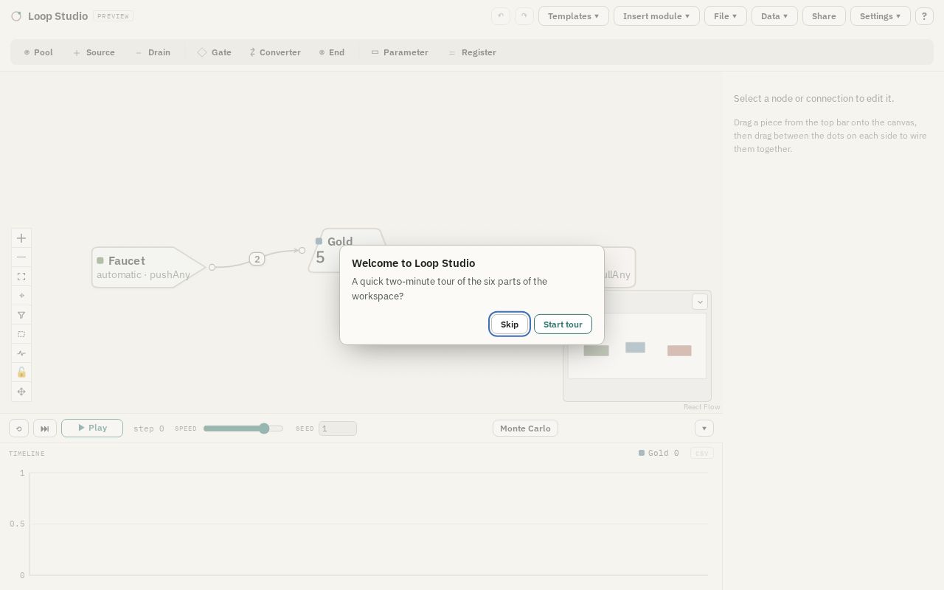Image resolution: width=944 pixels, height=590 pixels.
Task: Select the End node in the palette
Action: coord(332,52)
